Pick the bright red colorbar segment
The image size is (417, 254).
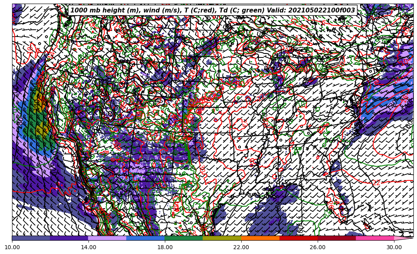coord(298,238)
